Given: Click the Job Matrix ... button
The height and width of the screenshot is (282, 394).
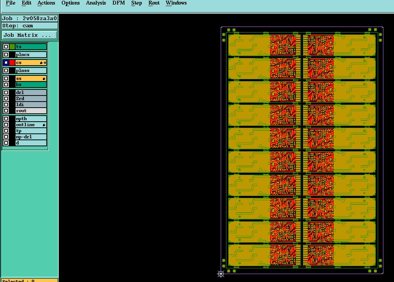Looking at the screenshot, I should [30, 35].
